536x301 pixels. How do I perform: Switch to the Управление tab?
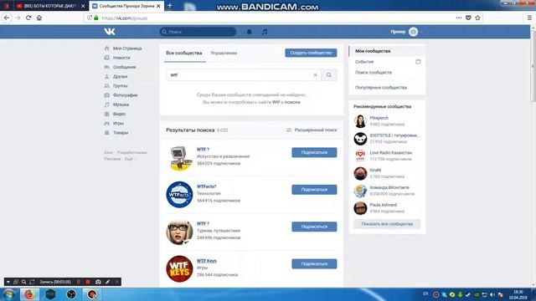(x=224, y=54)
